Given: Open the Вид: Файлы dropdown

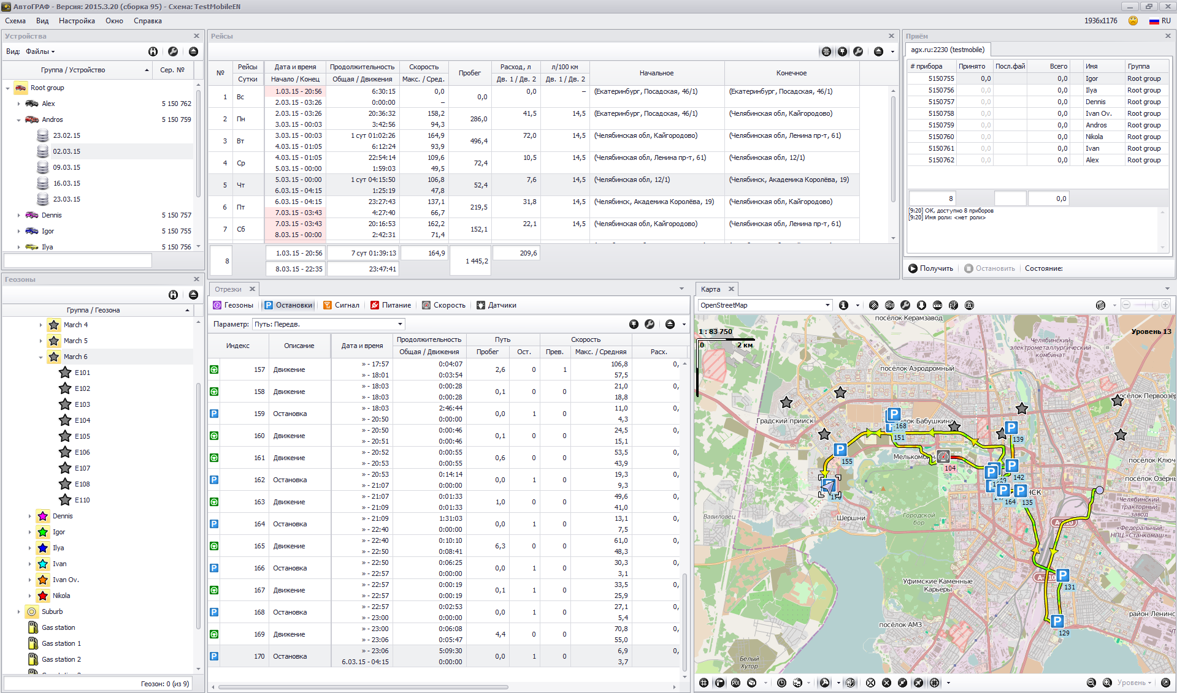Looking at the screenshot, I should (40, 51).
